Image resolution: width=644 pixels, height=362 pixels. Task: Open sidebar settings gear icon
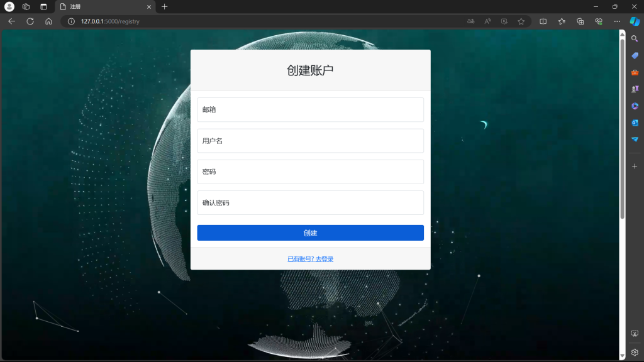635,353
